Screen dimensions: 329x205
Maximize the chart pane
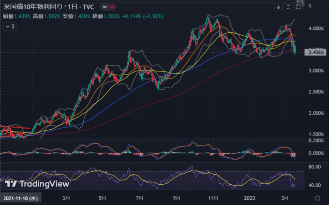click(x=299, y=7)
